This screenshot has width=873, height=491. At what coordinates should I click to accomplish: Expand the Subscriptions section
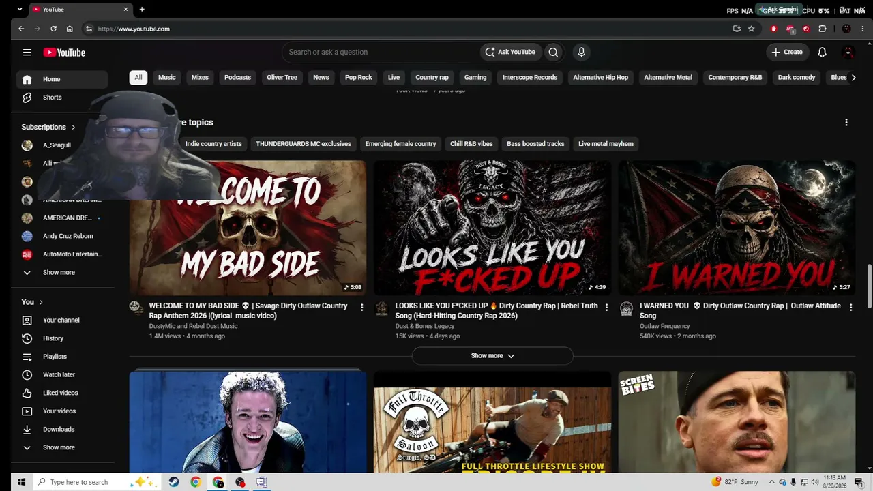(48, 127)
